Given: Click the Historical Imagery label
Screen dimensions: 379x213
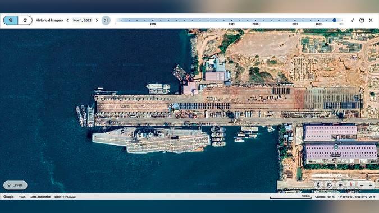Looking at the screenshot, I should pos(49,20).
